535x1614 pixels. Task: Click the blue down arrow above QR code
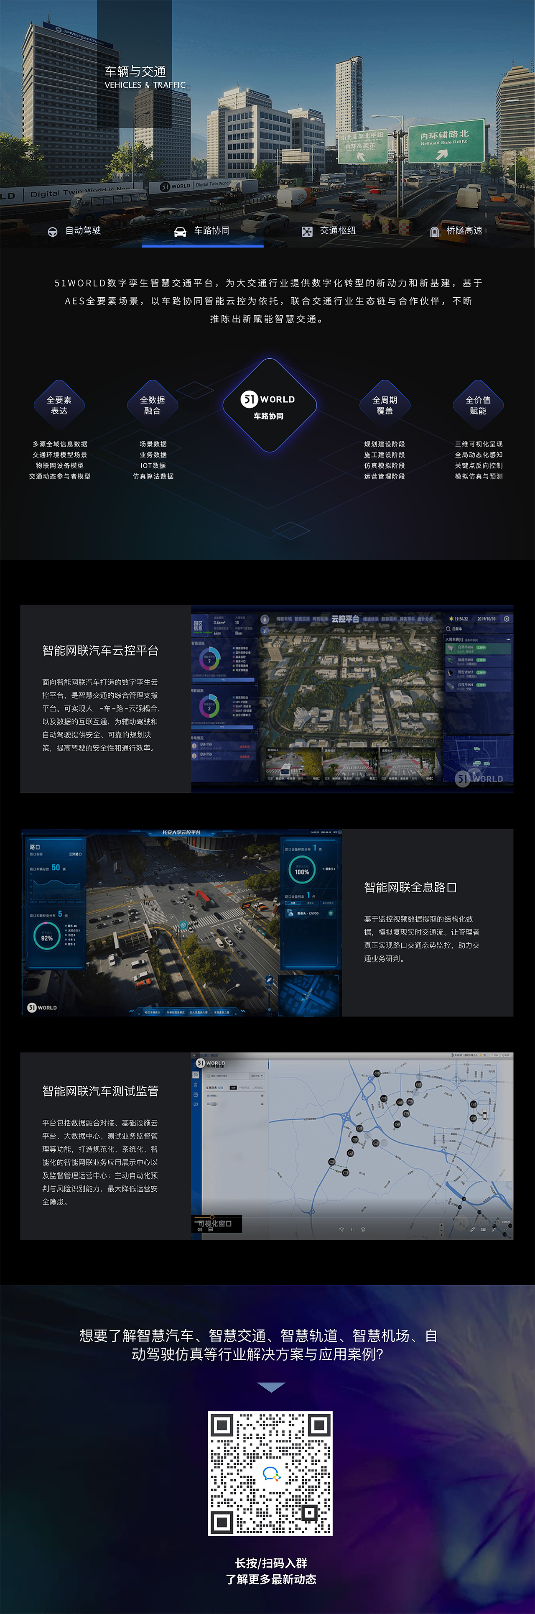271,1387
